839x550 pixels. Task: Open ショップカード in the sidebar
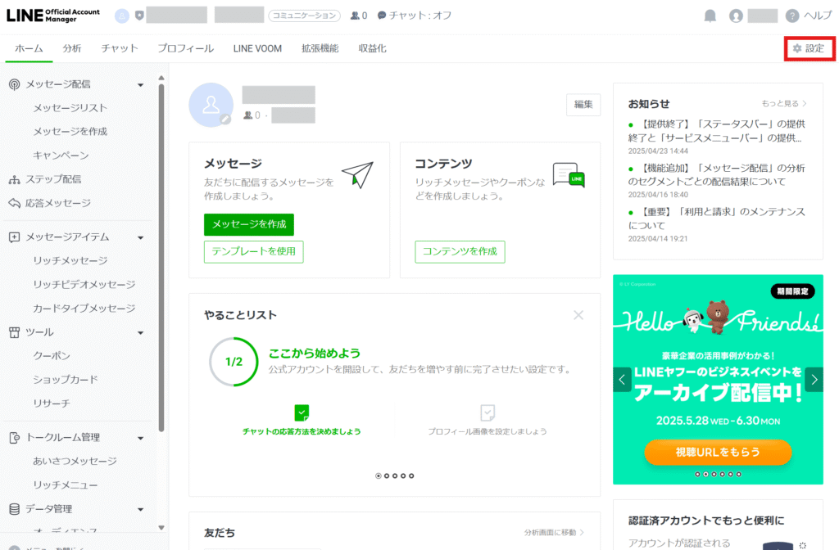66,380
